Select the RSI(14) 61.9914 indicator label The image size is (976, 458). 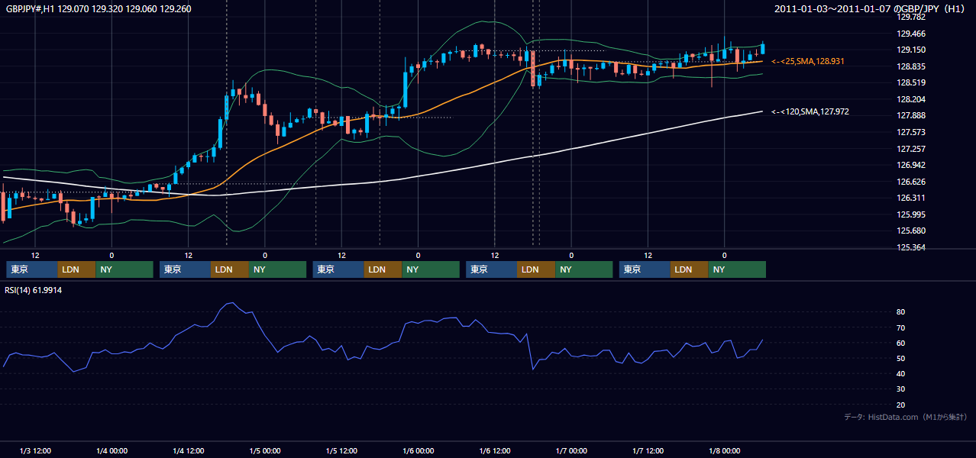pos(34,290)
